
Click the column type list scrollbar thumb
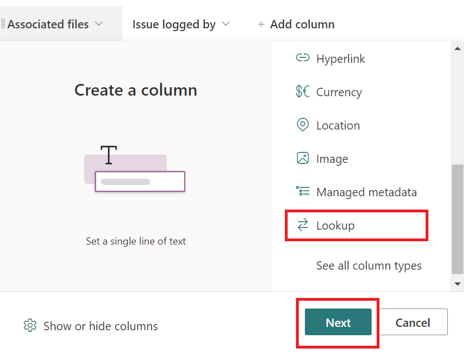pyautogui.click(x=457, y=220)
